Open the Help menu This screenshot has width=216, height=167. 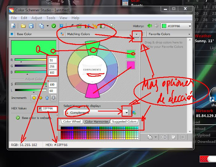coord(75,18)
